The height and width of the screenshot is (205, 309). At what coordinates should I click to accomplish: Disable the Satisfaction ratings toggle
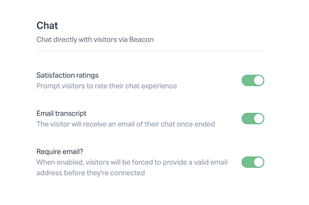click(253, 80)
